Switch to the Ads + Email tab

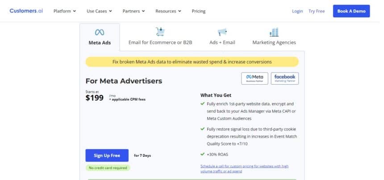pyautogui.click(x=222, y=37)
